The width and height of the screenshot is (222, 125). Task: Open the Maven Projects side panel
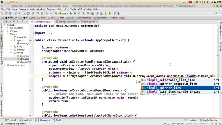coord(221,30)
